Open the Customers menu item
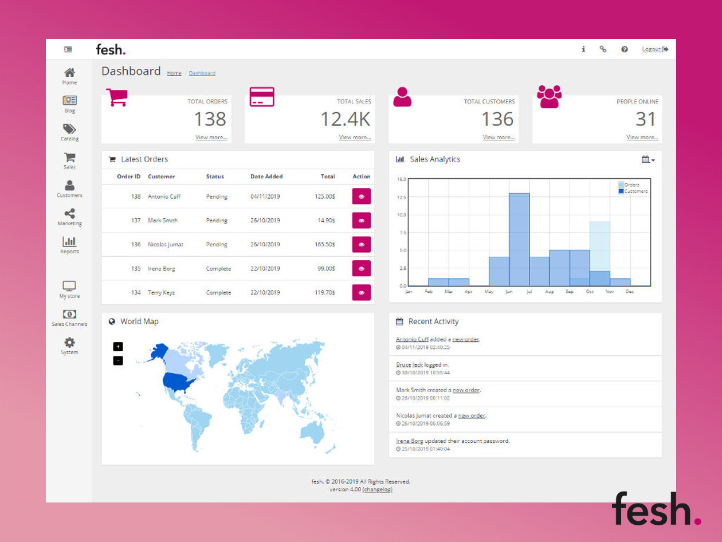 pyautogui.click(x=69, y=189)
